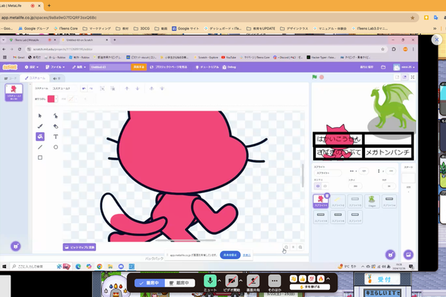
Task: Switch to small stage layout
Action: pos(397,77)
